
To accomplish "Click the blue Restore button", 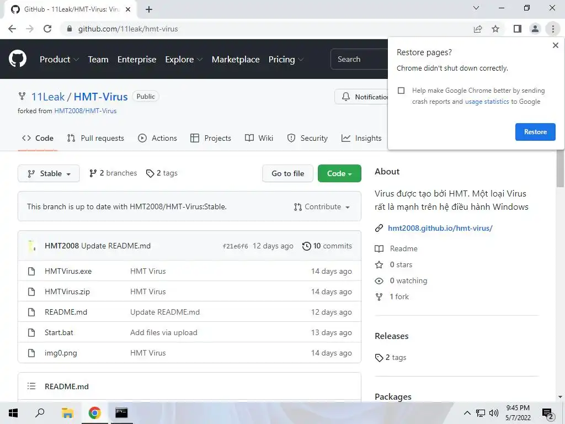I will pos(535,132).
